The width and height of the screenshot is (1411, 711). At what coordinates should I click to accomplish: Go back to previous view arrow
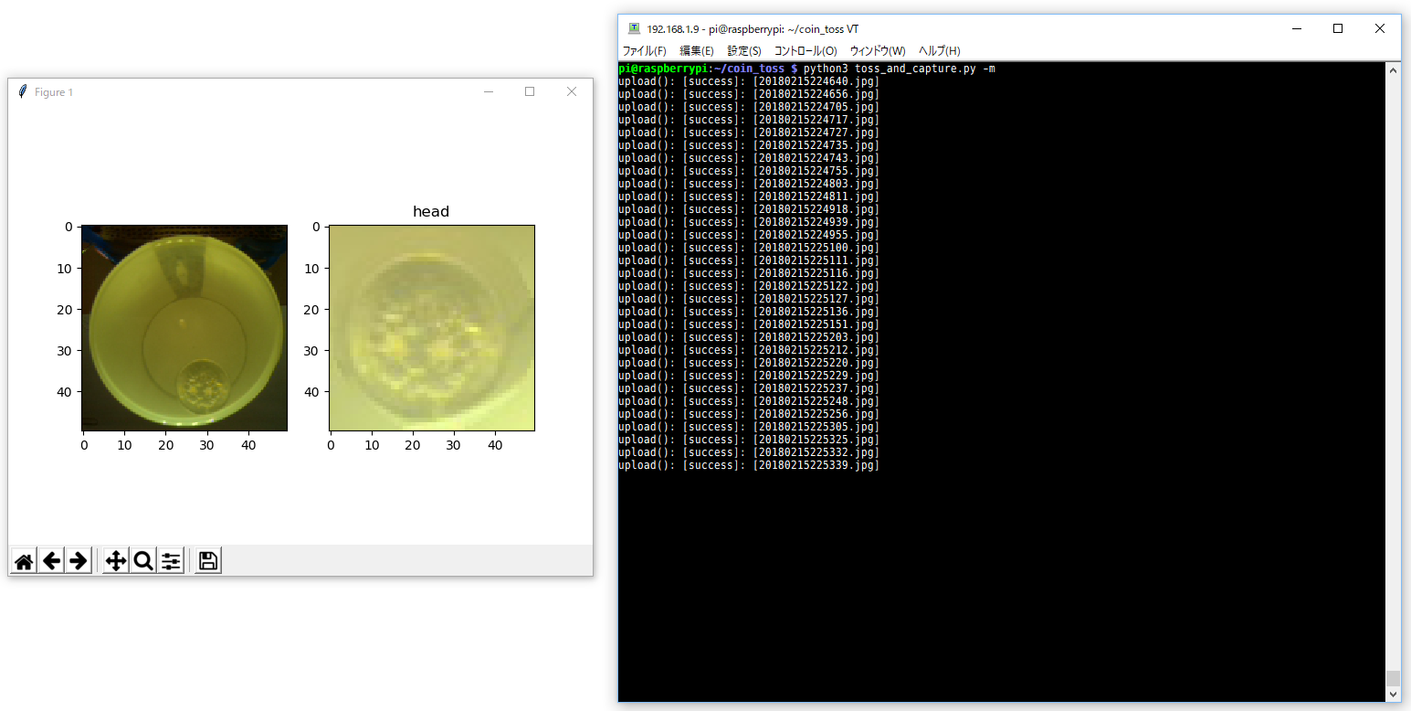51,561
